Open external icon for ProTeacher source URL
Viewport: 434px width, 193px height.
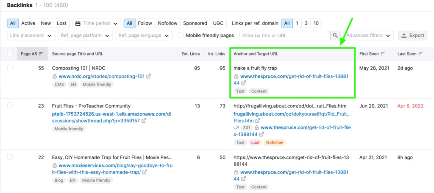tap(144, 121)
